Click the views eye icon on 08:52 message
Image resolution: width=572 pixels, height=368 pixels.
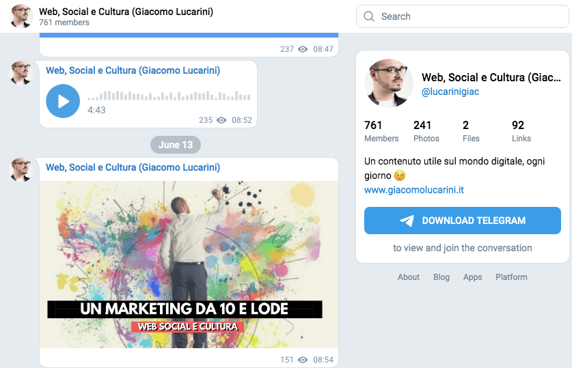coord(221,120)
